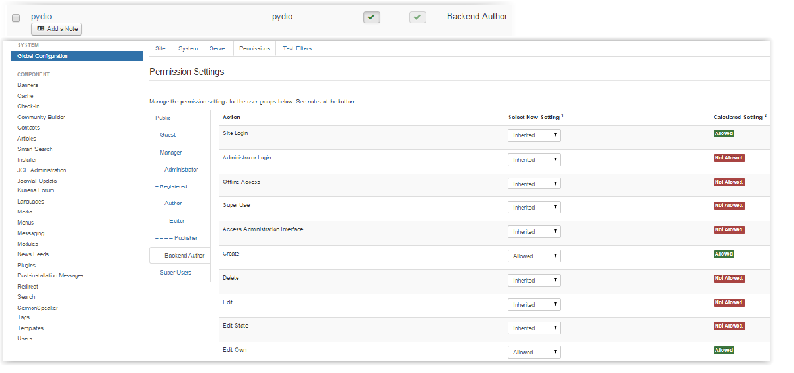Open the Super User setting dropdown

[534, 207]
